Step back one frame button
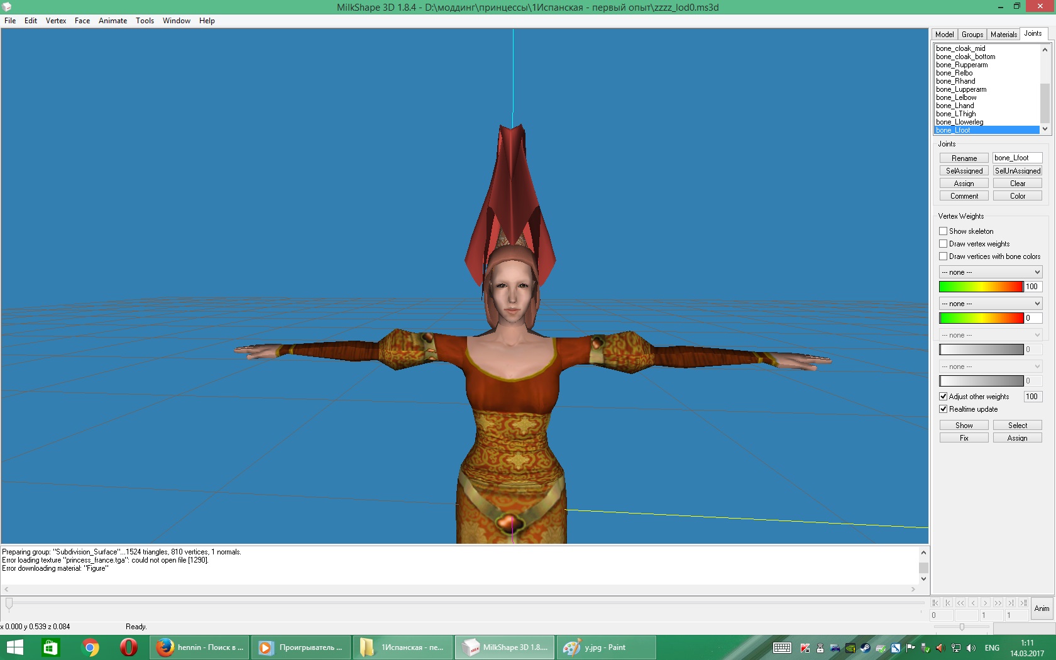This screenshot has height=660, width=1056. click(973, 603)
